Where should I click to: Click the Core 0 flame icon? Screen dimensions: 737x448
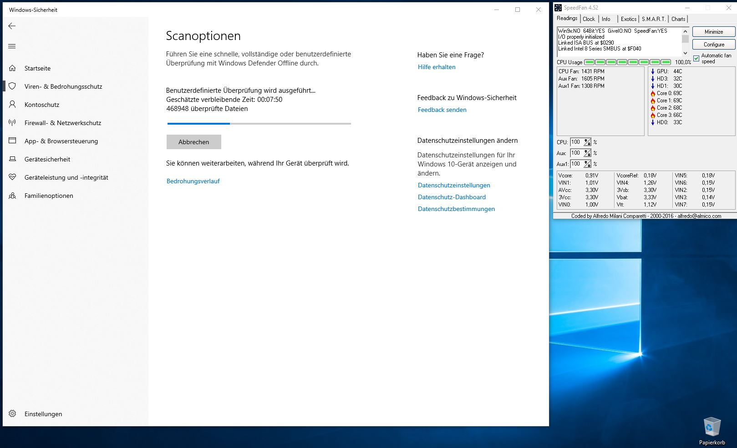[x=653, y=93]
